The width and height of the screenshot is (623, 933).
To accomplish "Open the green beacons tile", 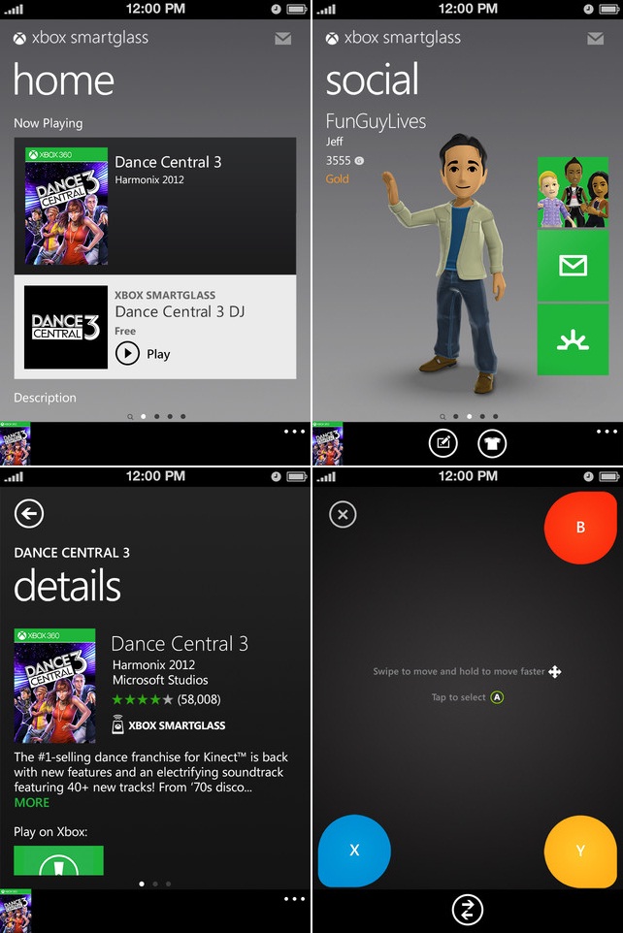I will (573, 339).
